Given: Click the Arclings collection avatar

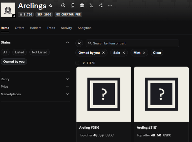Looking at the screenshot, I should click(8, 10).
